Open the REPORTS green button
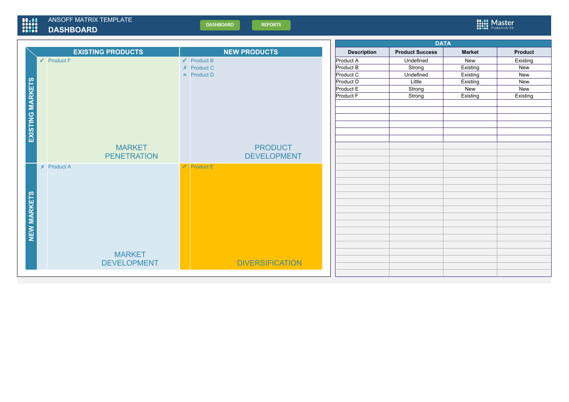Viewport: 569px width, 402px height. (x=271, y=25)
